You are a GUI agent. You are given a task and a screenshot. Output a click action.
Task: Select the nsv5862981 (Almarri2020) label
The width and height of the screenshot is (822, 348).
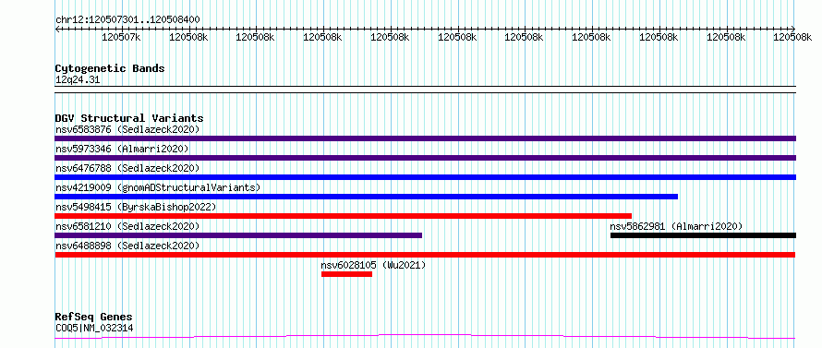coord(676,226)
